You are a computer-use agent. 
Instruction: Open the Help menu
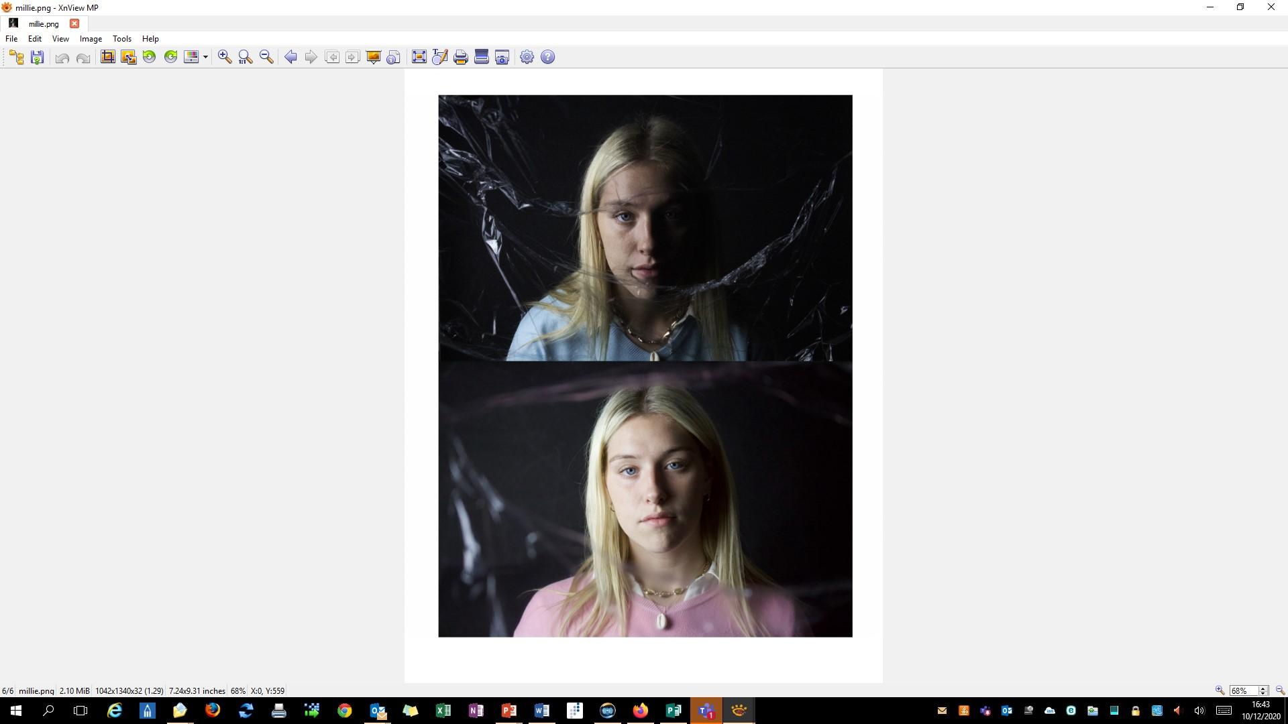pos(150,39)
